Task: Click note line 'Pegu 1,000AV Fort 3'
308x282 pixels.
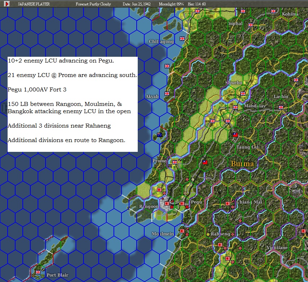Action: 37,90
